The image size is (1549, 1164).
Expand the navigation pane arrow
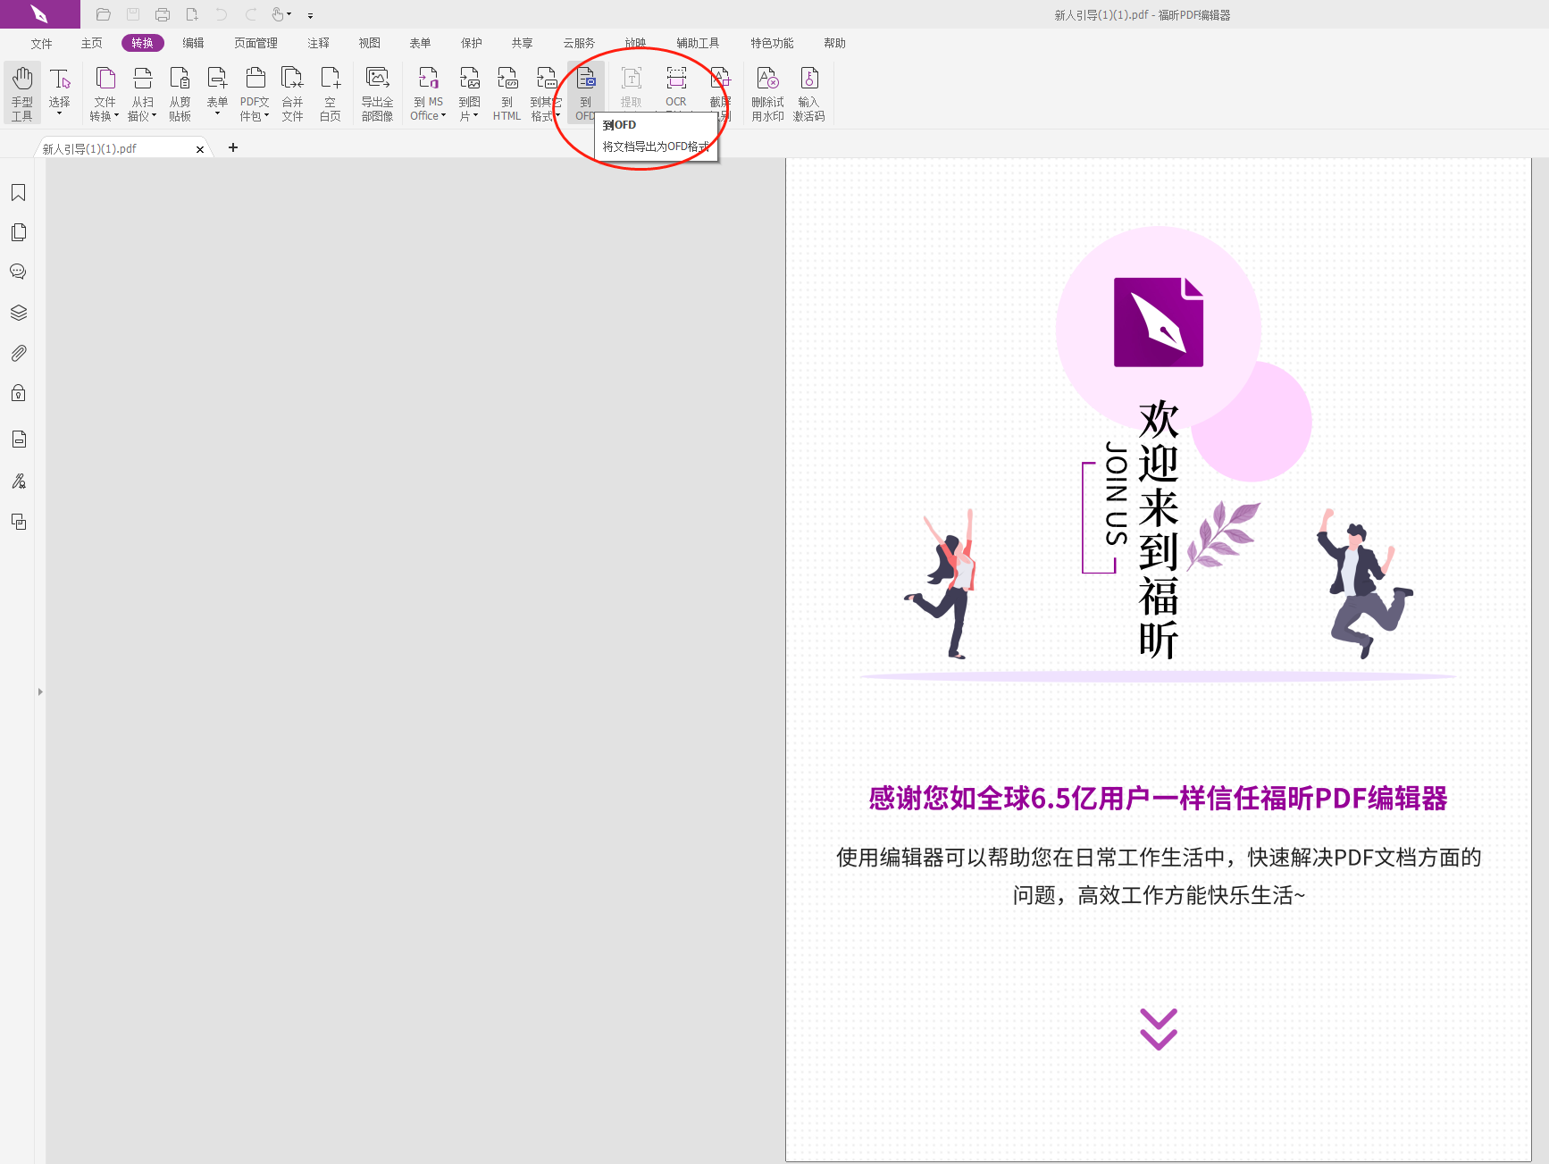click(40, 691)
